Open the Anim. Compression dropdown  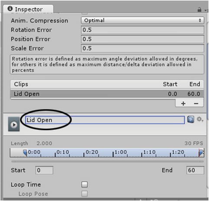coord(143,20)
